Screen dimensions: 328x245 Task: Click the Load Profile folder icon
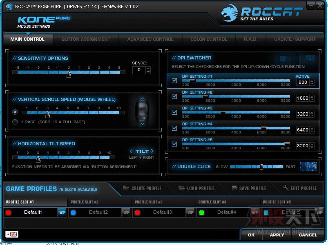pyautogui.click(x=182, y=188)
